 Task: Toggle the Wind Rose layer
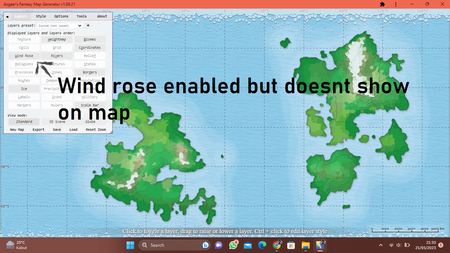pyautogui.click(x=23, y=56)
